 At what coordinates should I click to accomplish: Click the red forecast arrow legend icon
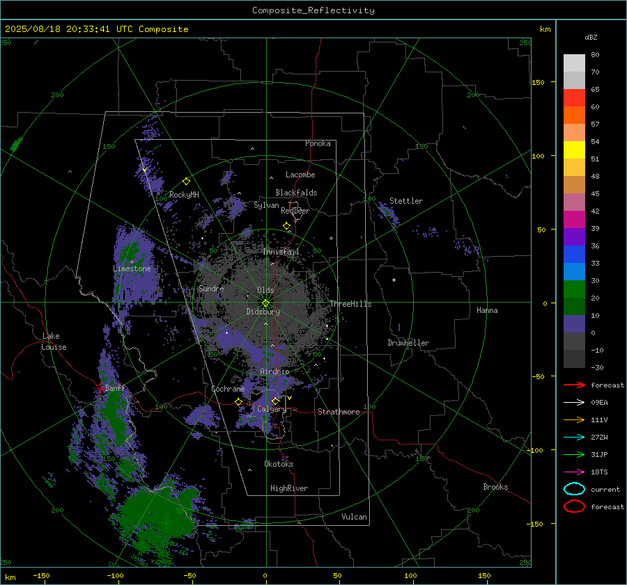pos(574,385)
